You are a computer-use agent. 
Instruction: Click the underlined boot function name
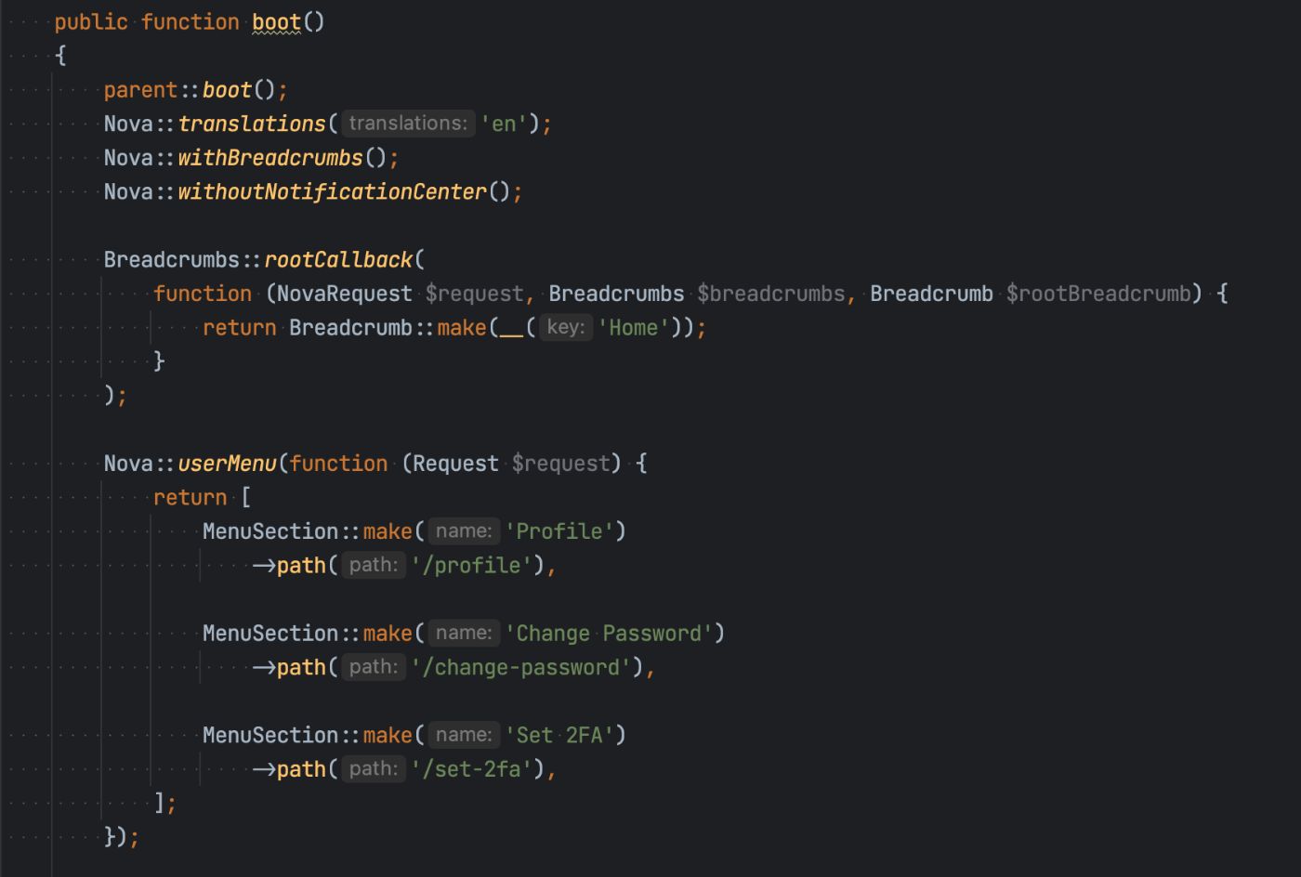pyautogui.click(x=274, y=20)
